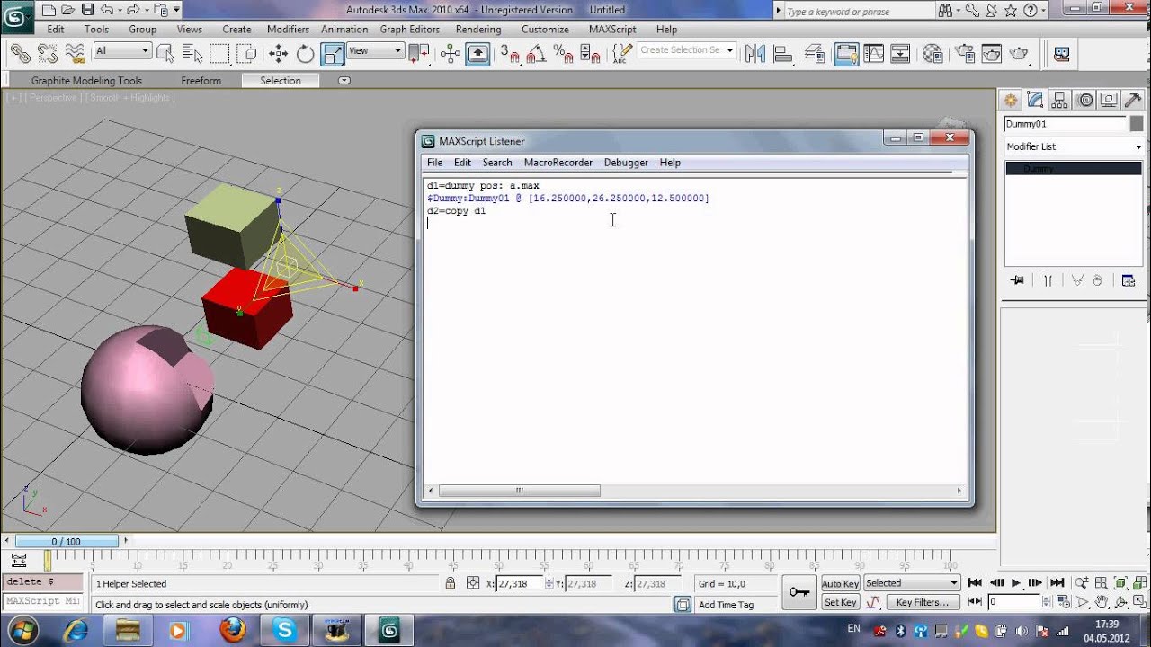Click the Key Filters button
1151x647 pixels.
coord(922,602)
